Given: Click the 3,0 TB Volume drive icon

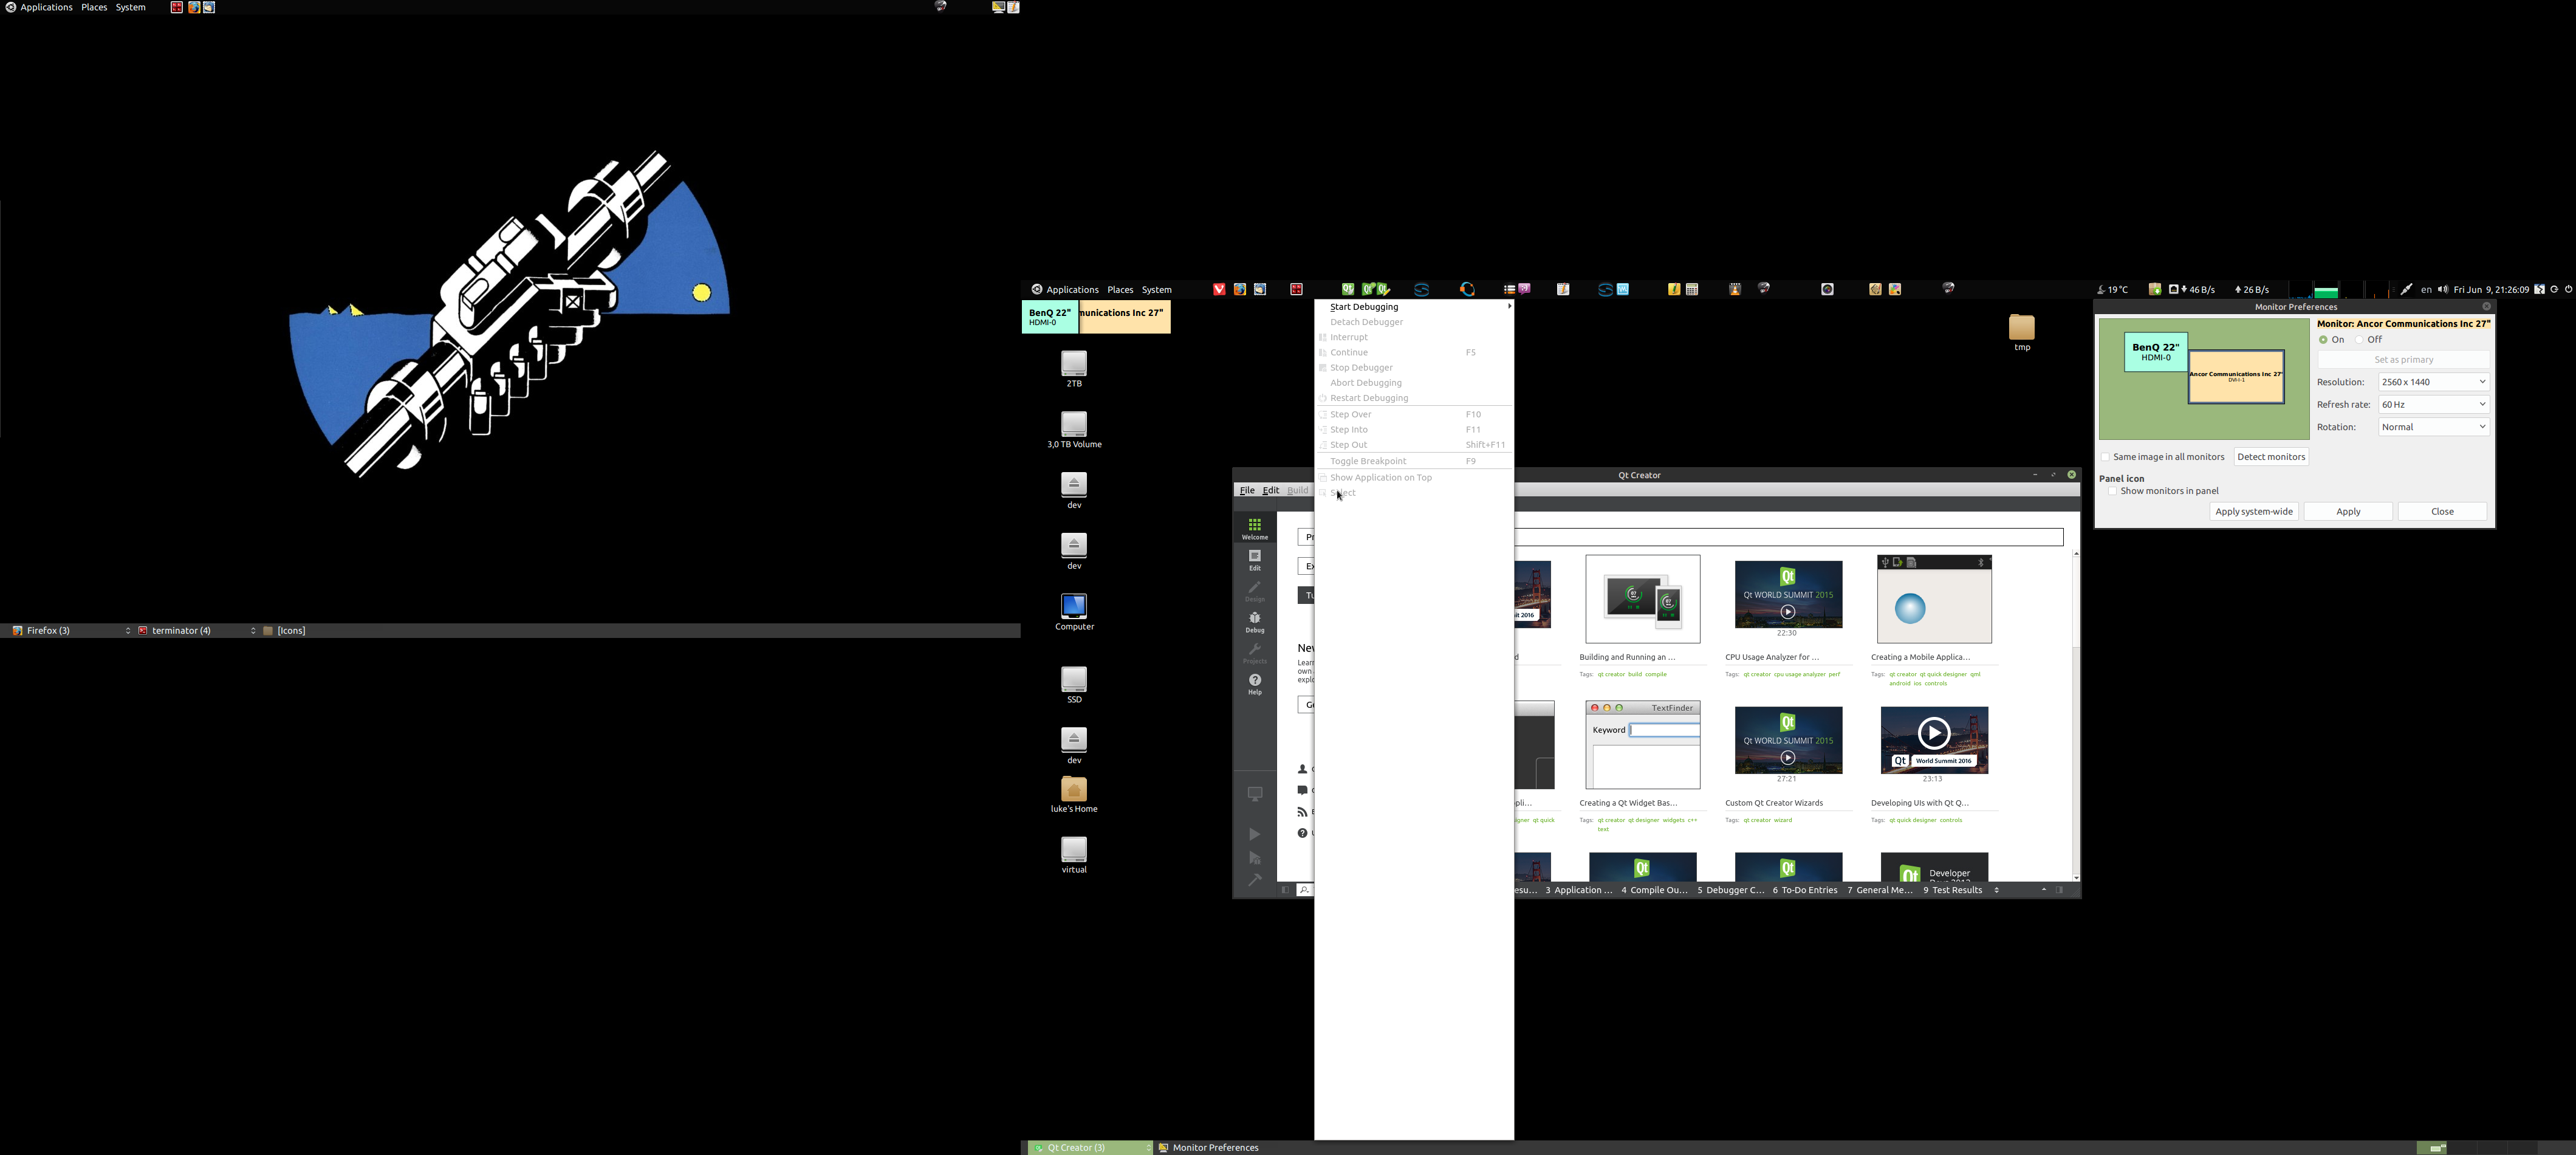Looking at the screenshot, I should tap(1074, 426).
